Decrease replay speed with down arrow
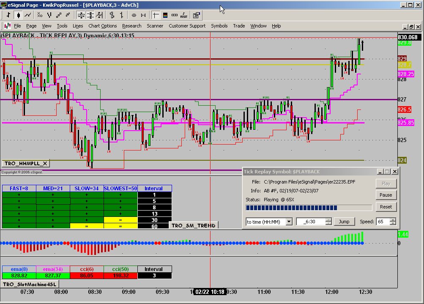This screenshot has width=424, height=304. point(393,224)
